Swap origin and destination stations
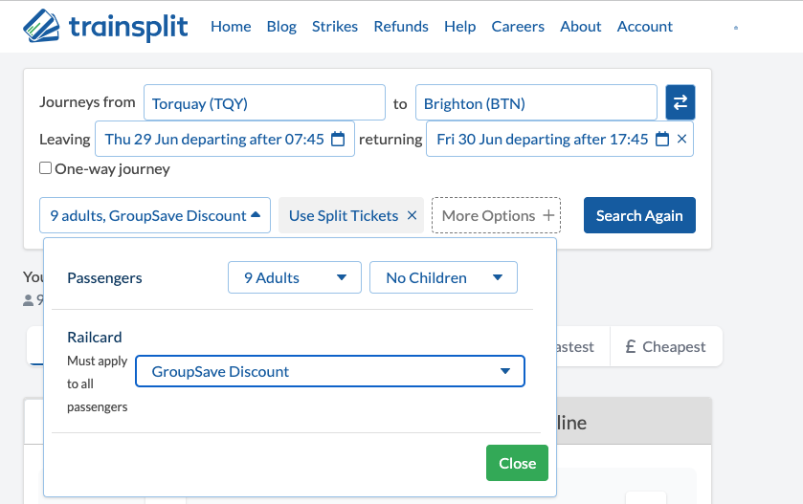 click(680, 102)
